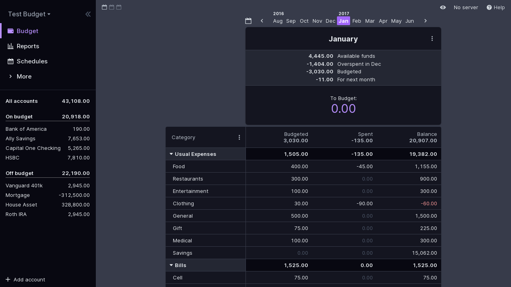Screen dimensions: 511x287
Task: Open the Help menu
Action: pos(495,8)
